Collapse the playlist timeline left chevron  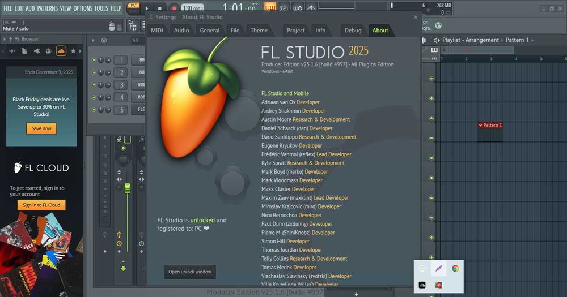click(444, 50)
